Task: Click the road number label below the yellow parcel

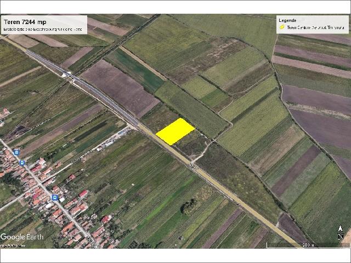Action: tap(192, 165)
